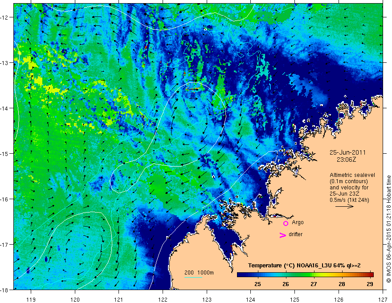Click the longitude axis label 119
Image resolution: width=392 pixels, height=303 pixels.
tap(31, 299)
